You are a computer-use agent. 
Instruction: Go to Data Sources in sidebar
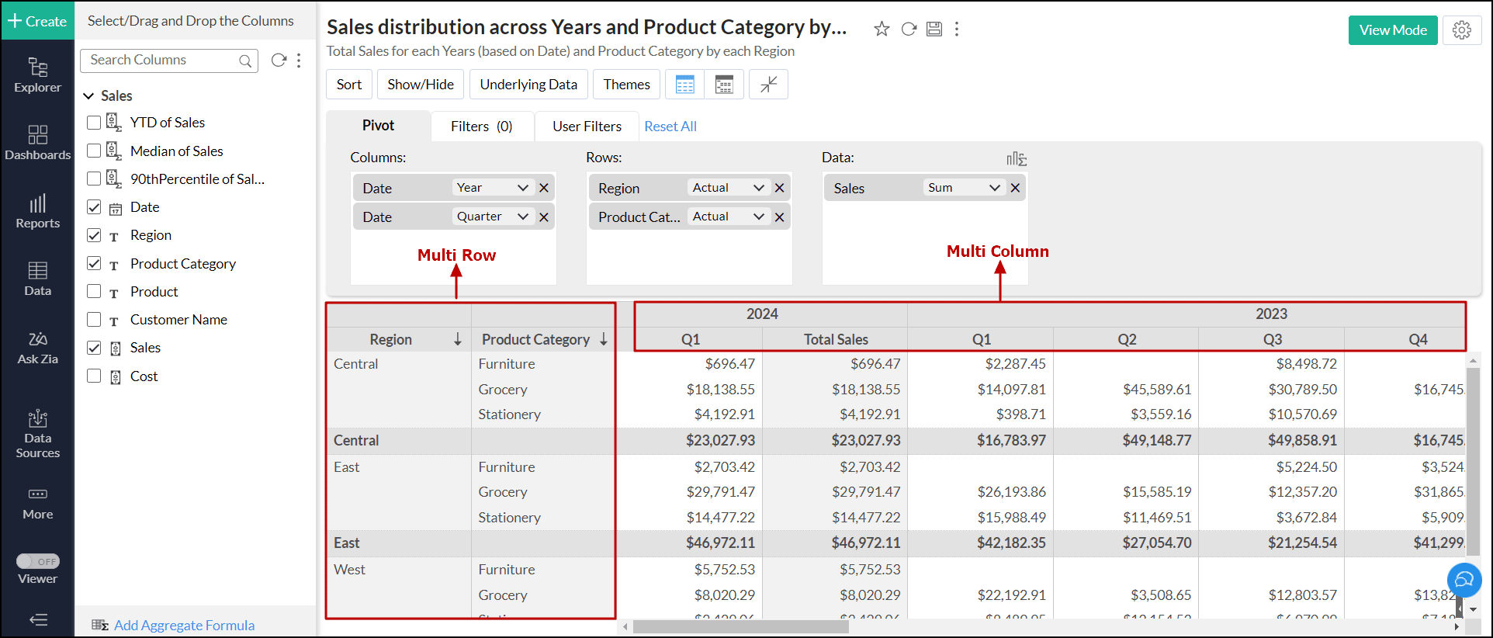point(37,433)
